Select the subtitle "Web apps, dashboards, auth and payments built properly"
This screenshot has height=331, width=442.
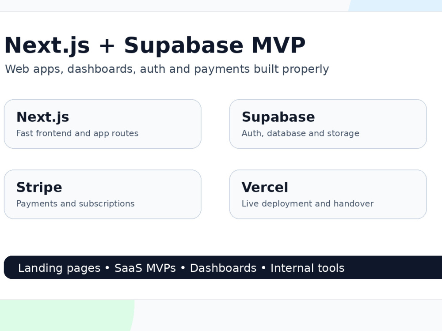[167, 69]
